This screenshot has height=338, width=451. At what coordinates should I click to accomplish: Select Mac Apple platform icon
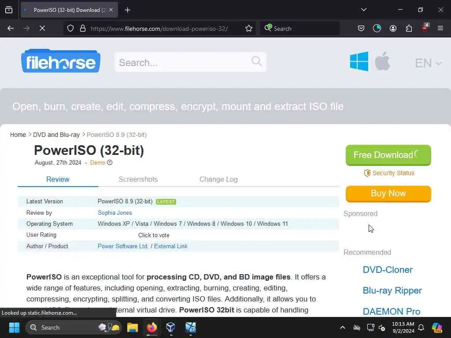tap(382, 61)
